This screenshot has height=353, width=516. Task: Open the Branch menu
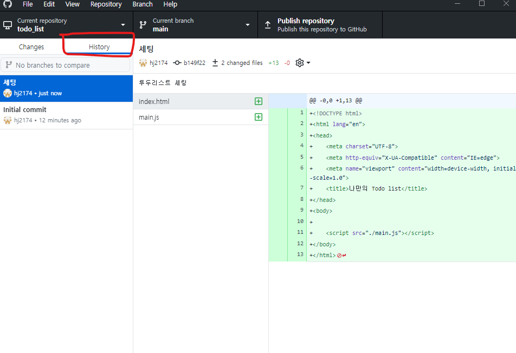tap(143, 4)
